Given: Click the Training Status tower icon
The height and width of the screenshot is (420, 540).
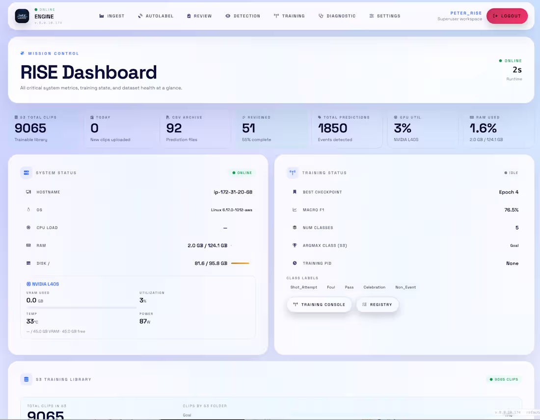Looking at the screenshot, I should tap(293, 172).
